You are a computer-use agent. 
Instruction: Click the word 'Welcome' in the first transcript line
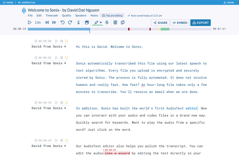click(x=117, y=47)
